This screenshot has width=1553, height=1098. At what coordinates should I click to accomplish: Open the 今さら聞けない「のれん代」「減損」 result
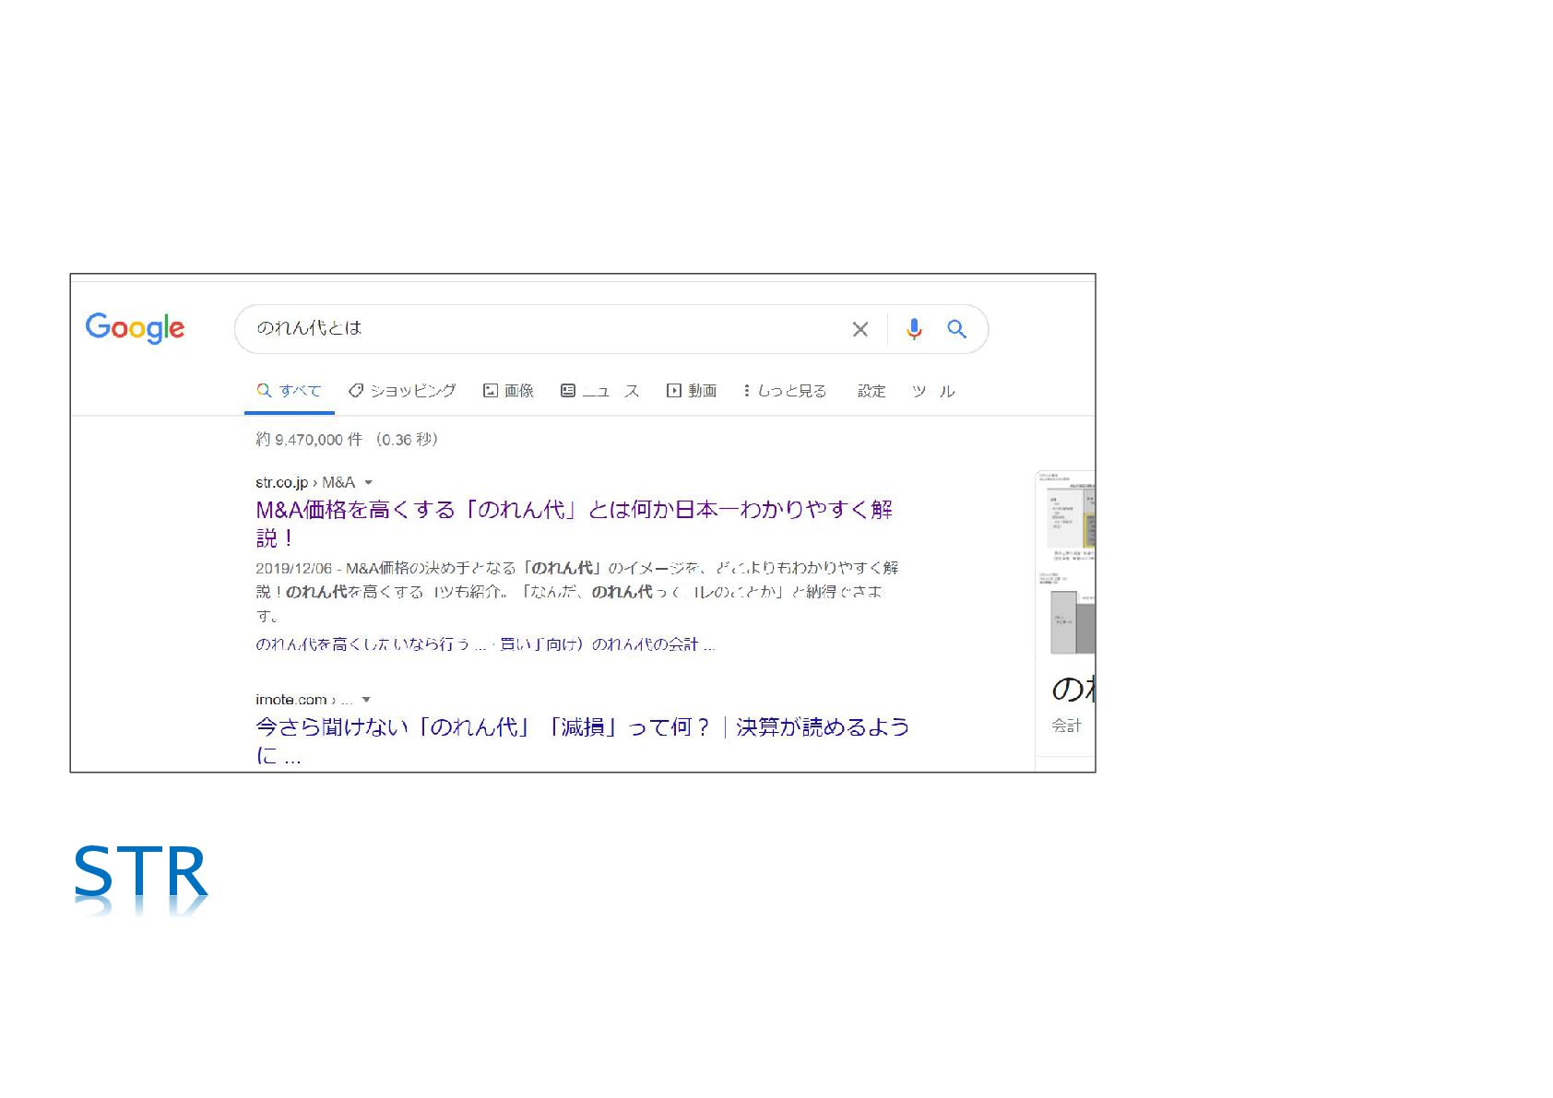click(582, 741)
